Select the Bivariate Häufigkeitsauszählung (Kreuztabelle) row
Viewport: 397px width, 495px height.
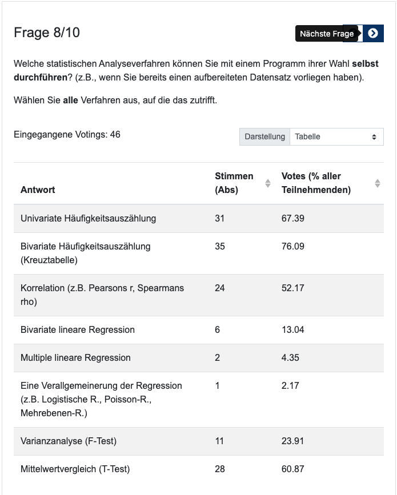click(x=85, y=253)
